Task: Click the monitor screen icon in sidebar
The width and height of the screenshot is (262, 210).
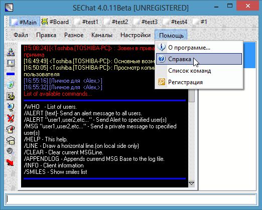Action: coord(11,63)
